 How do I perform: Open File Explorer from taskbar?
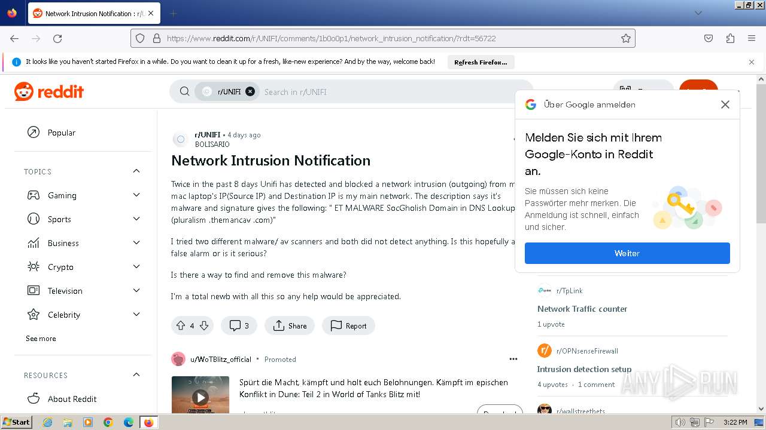(x=68, y=422)
